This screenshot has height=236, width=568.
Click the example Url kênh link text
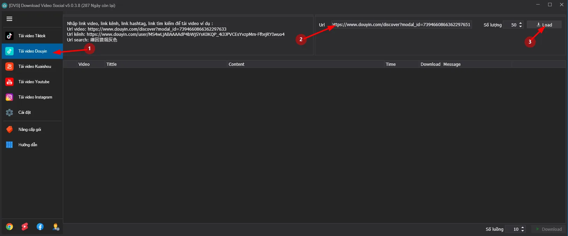coord(186,34)
